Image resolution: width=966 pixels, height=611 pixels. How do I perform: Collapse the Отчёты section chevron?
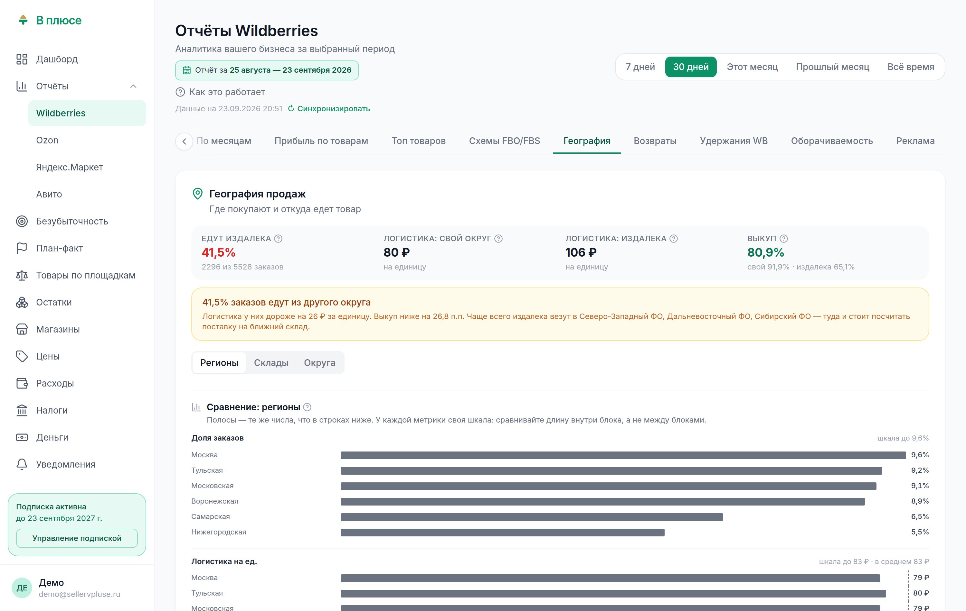[133, 86]
